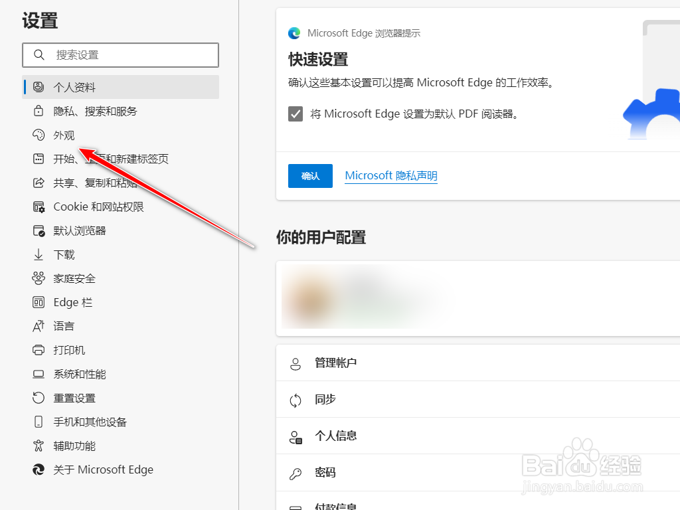
Task: Click the person icon beside 管理帐户
Action: tap(296, 364)
